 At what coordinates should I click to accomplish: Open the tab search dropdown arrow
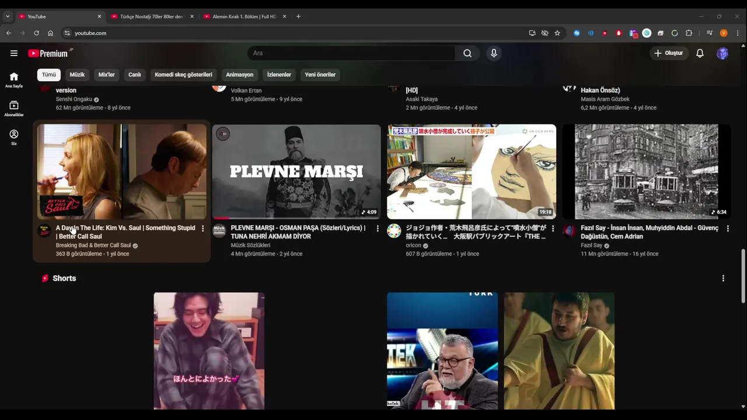(x=8, y=16)
